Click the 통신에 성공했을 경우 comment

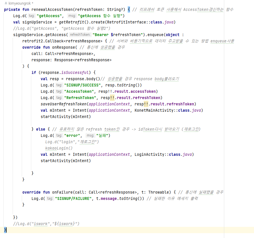point(102,48)
